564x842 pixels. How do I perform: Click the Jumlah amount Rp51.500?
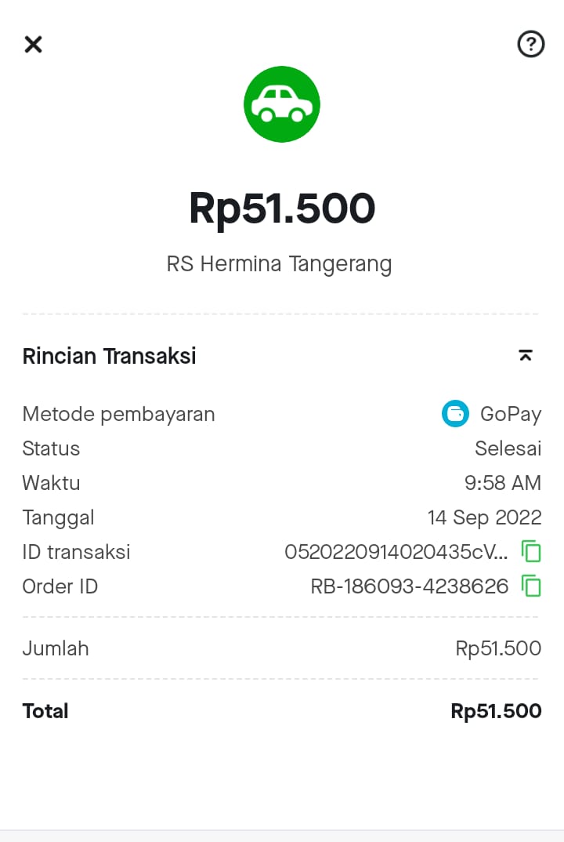click(x=498, y=648)
